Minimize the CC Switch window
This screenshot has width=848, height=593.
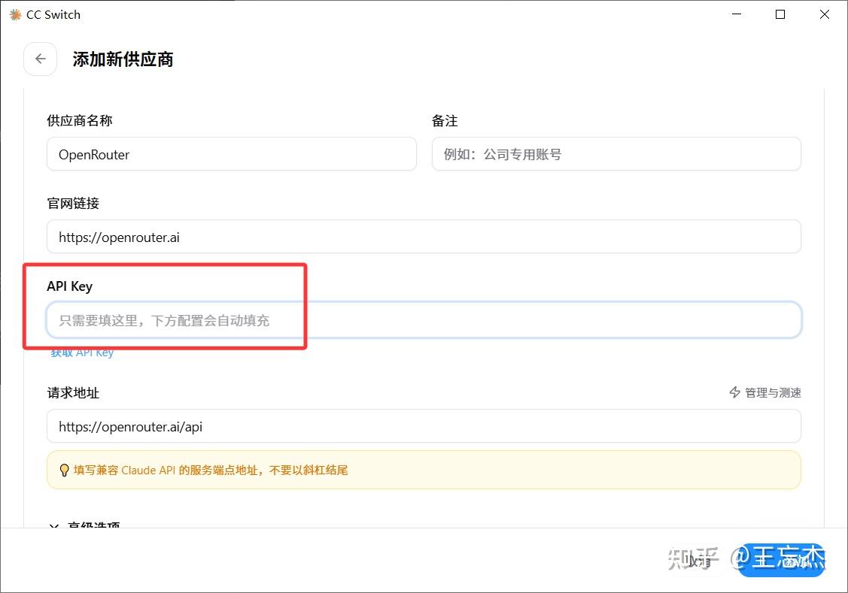click(737, 14)
